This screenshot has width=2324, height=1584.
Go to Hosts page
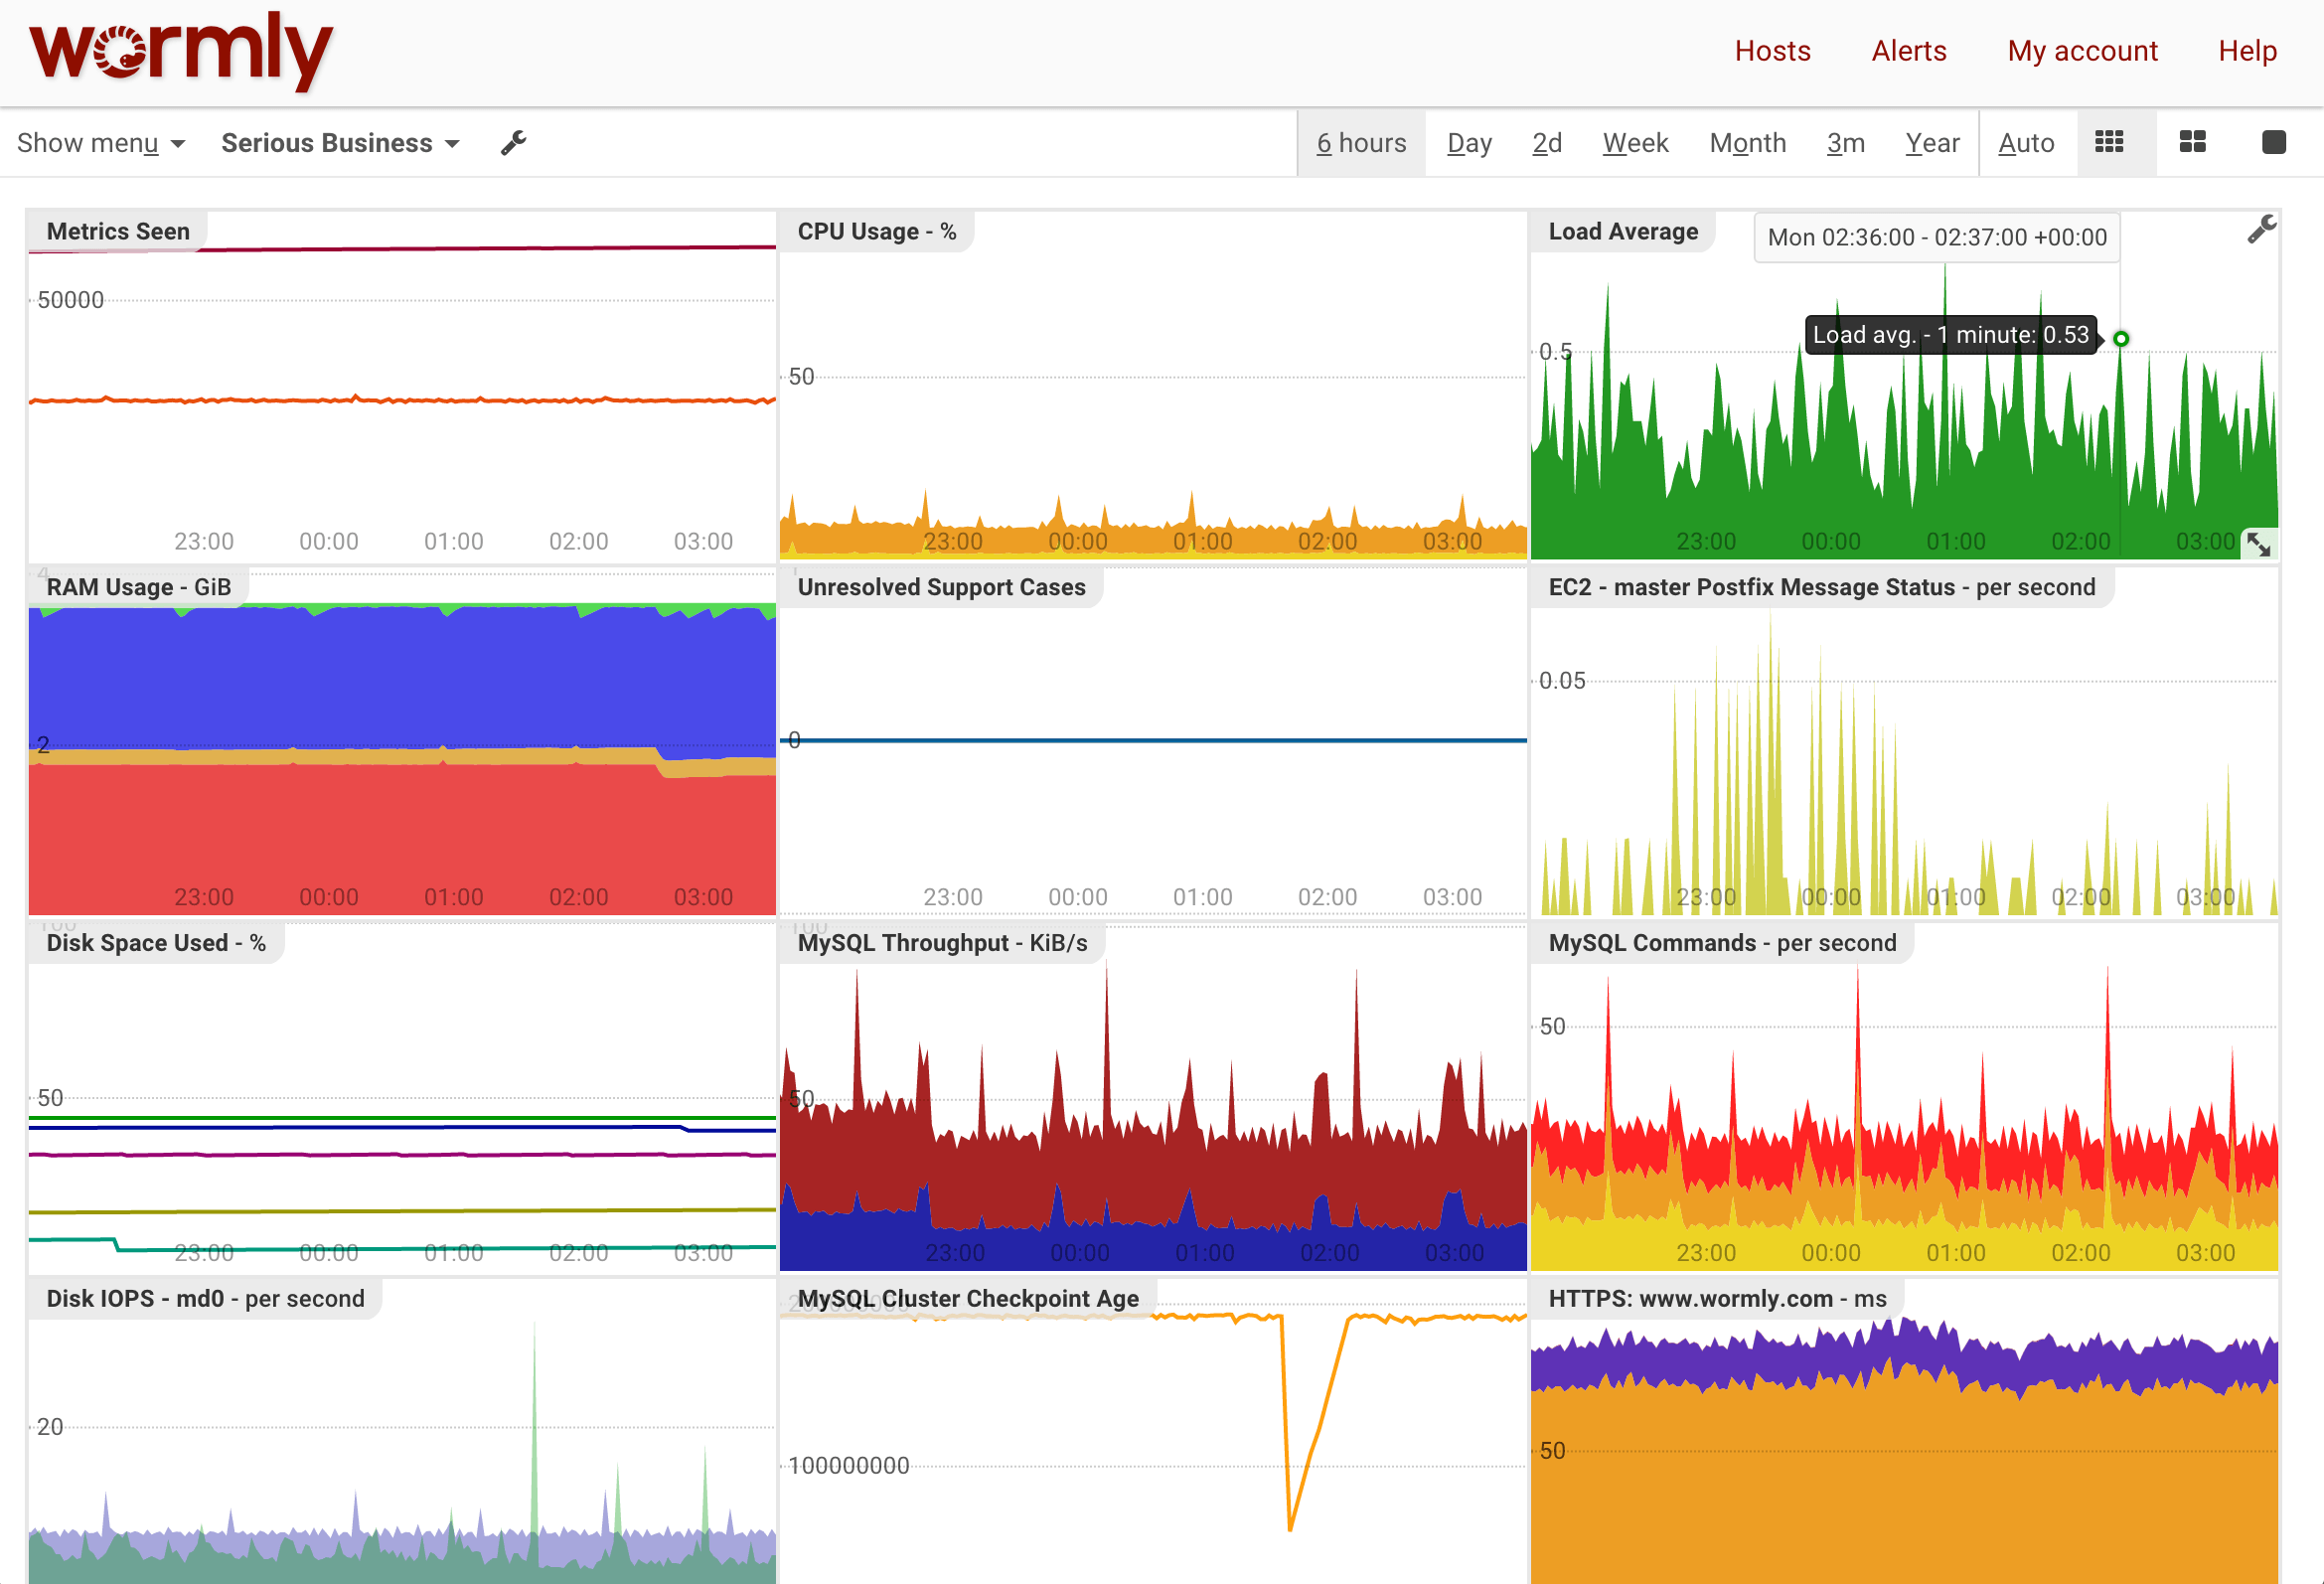coord(1772,51)
